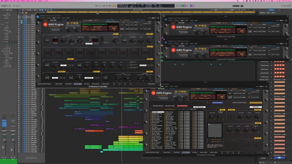Toggle the Chorus section on/off button
Viewport: 292px width, 164px height.
pos(79,65)
